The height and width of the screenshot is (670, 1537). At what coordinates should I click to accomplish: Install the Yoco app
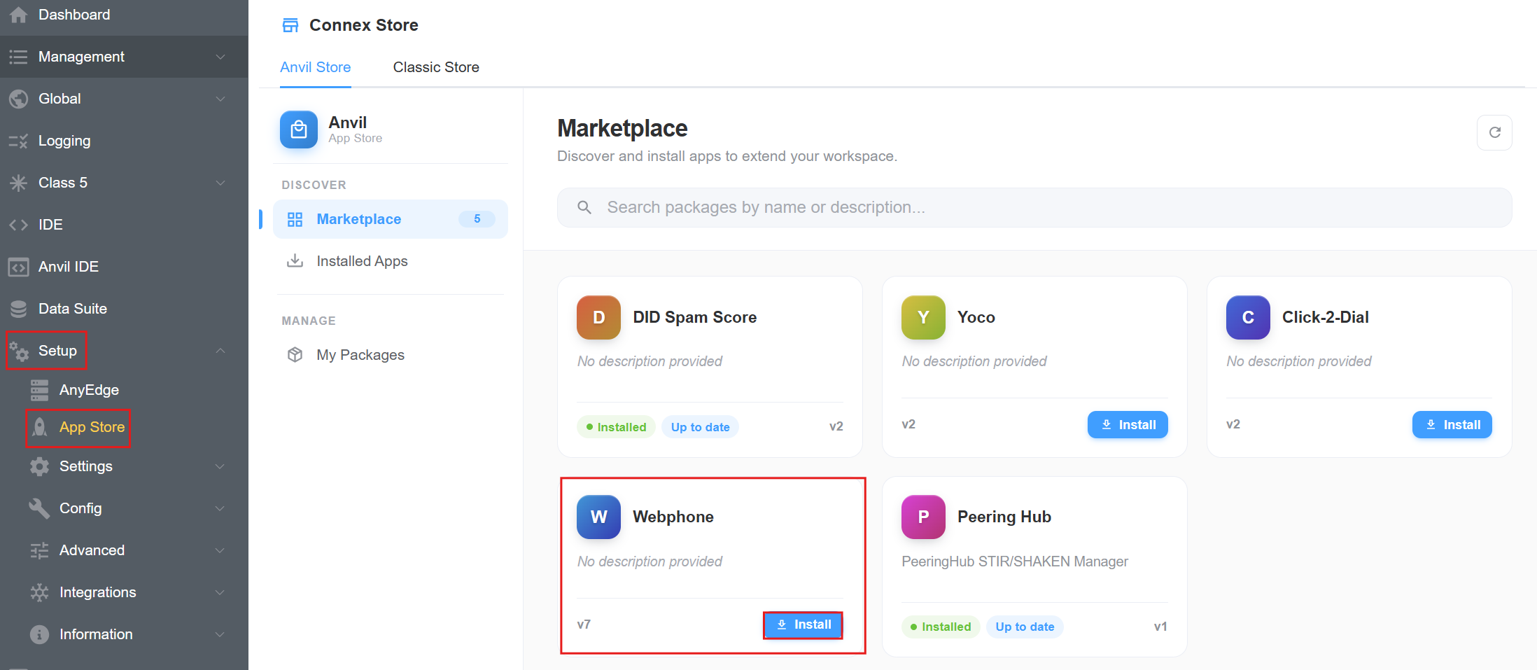point(1128,424)
